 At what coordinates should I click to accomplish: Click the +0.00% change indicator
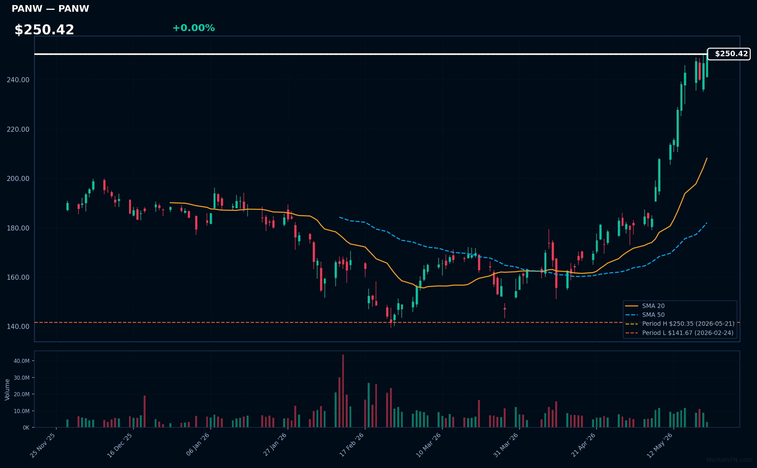[x=194, y=28]
